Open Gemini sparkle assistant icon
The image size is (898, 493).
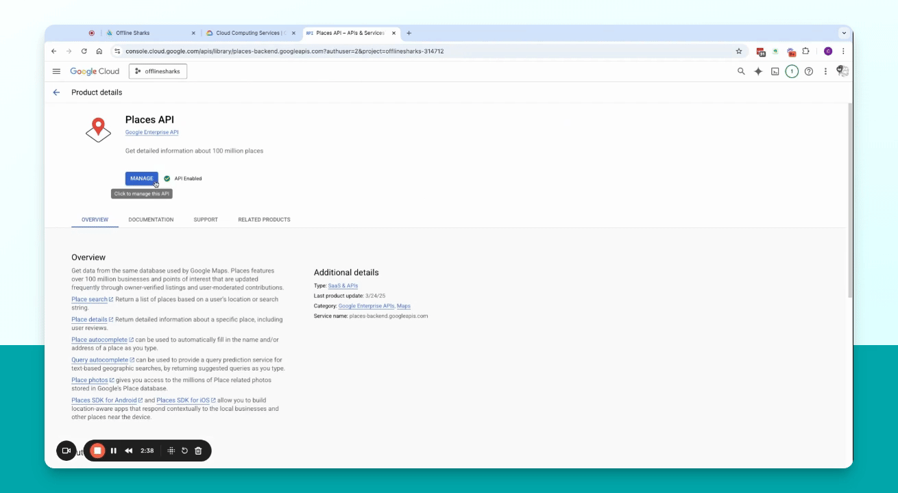pyautogui.click(x=758, y=71)
